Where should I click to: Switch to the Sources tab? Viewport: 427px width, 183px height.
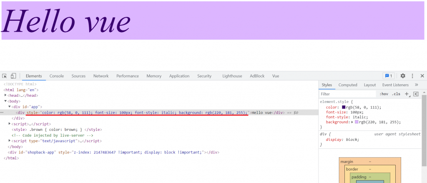(x=78, y=76)
